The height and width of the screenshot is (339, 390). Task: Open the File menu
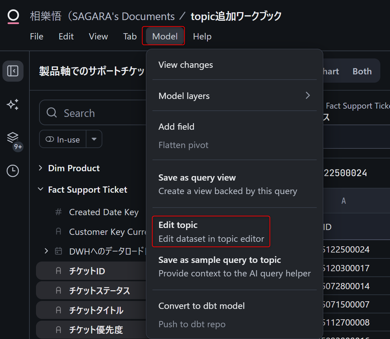pos(37,36)
